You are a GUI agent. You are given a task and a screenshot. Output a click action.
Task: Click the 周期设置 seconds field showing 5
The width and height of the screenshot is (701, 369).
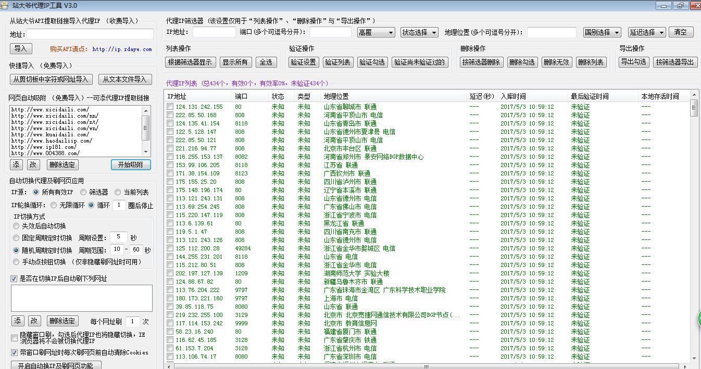(119, 237)
